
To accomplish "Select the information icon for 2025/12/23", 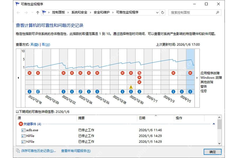I will point(72,91).
